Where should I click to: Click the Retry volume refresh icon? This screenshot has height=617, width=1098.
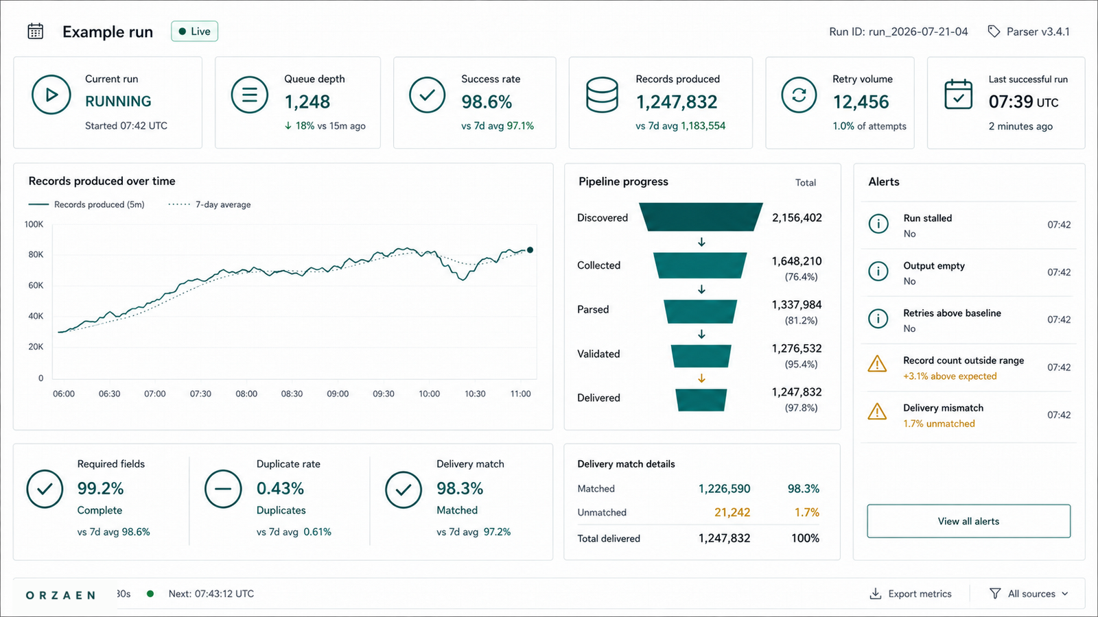(x=799, y=95)
